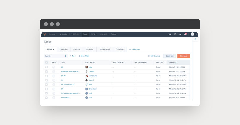Open the Sales navigation dropdown

(85, 34)
